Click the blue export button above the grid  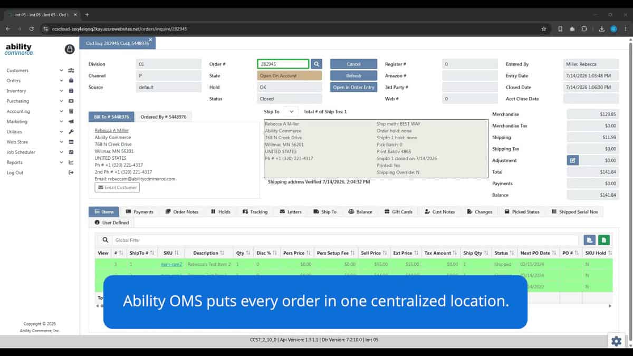(x=590, y=240)
